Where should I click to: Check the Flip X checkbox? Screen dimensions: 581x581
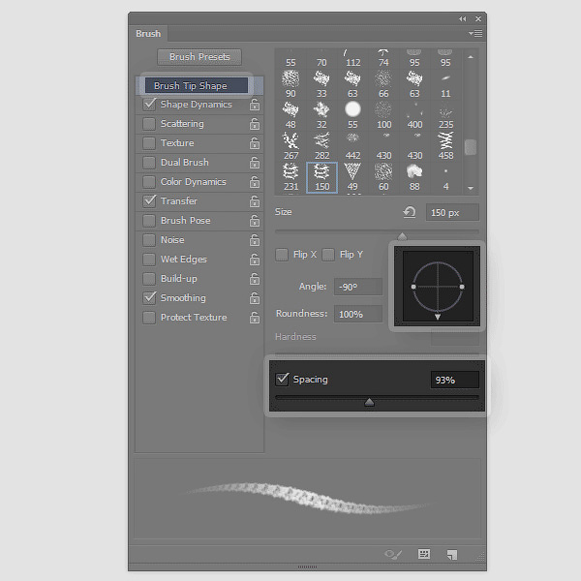coord(282,255)
